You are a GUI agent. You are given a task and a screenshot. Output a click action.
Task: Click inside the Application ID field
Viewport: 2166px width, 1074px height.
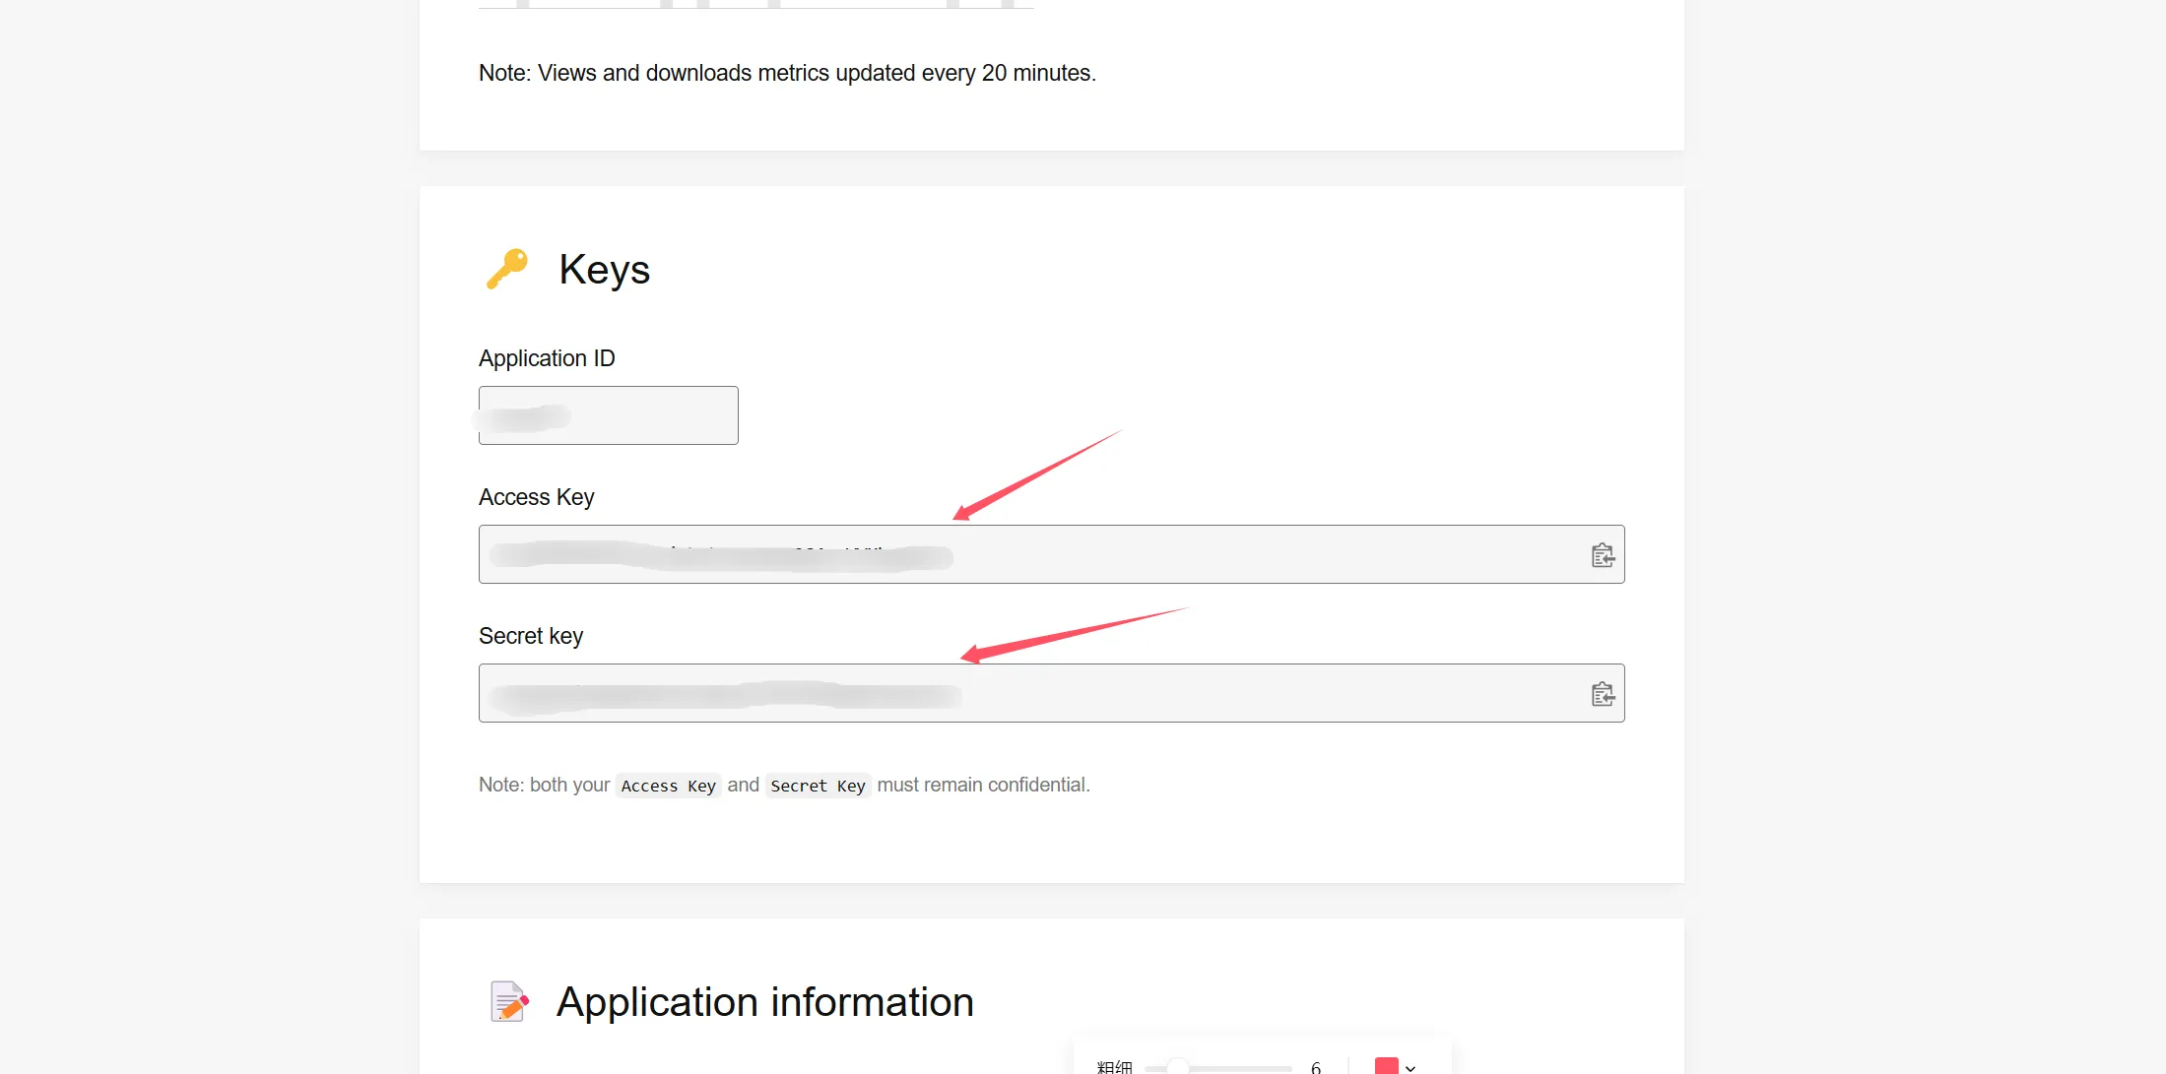point(608,415)
